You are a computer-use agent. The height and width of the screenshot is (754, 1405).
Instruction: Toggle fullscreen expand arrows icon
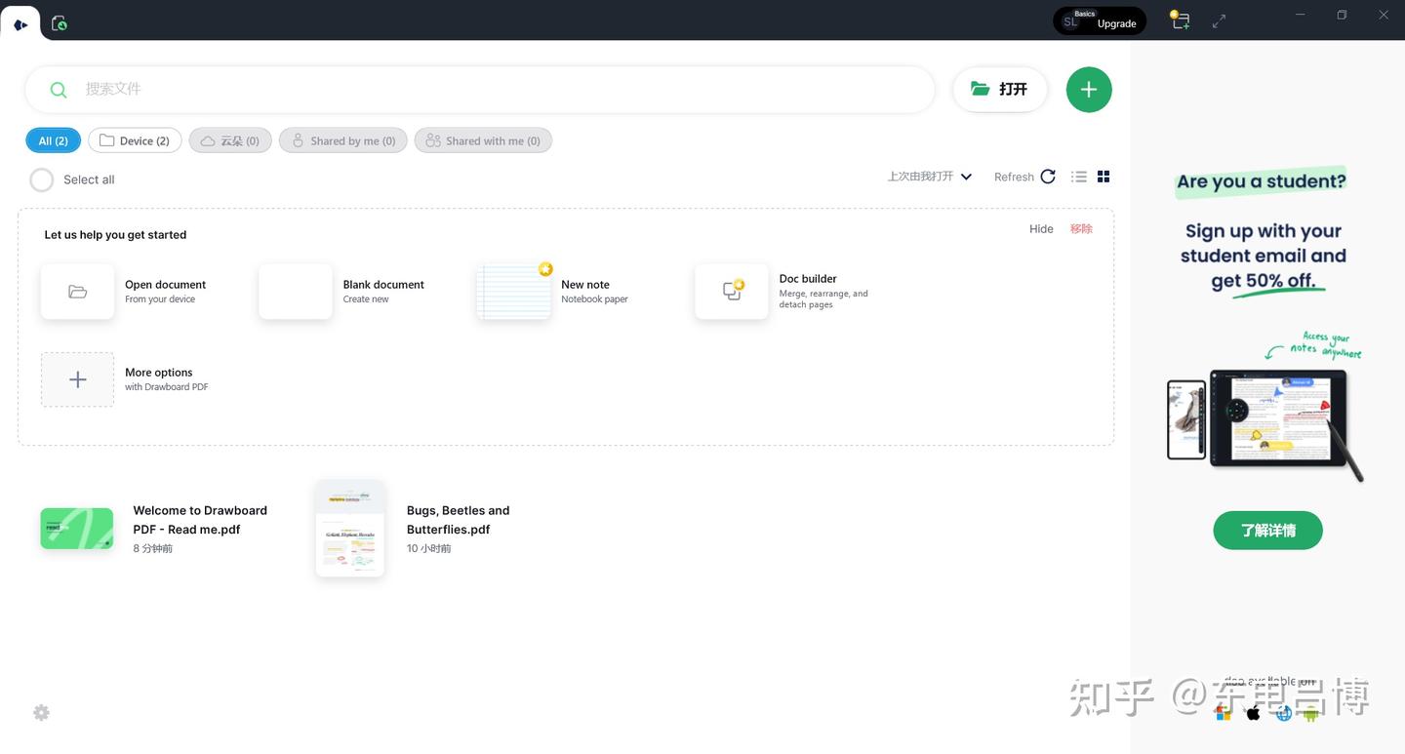pos(1219,20)
